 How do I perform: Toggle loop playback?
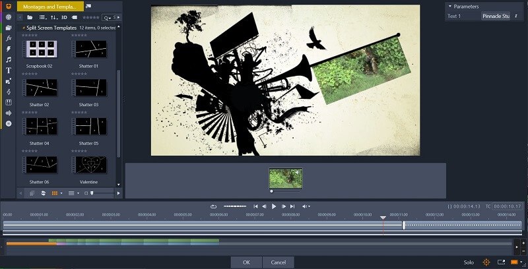(213, 206)
